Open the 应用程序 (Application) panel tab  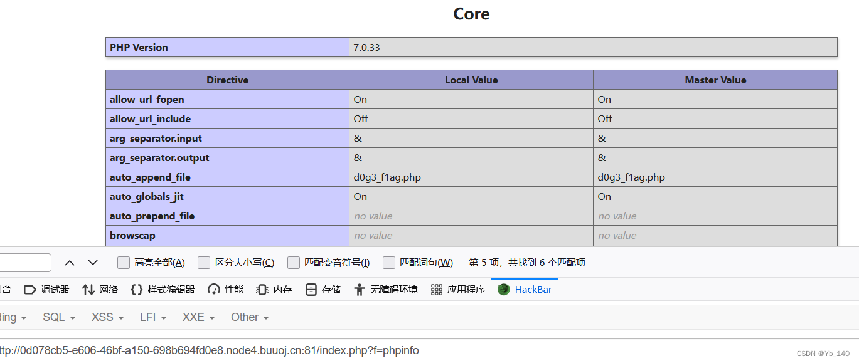(x=465, y=289)
